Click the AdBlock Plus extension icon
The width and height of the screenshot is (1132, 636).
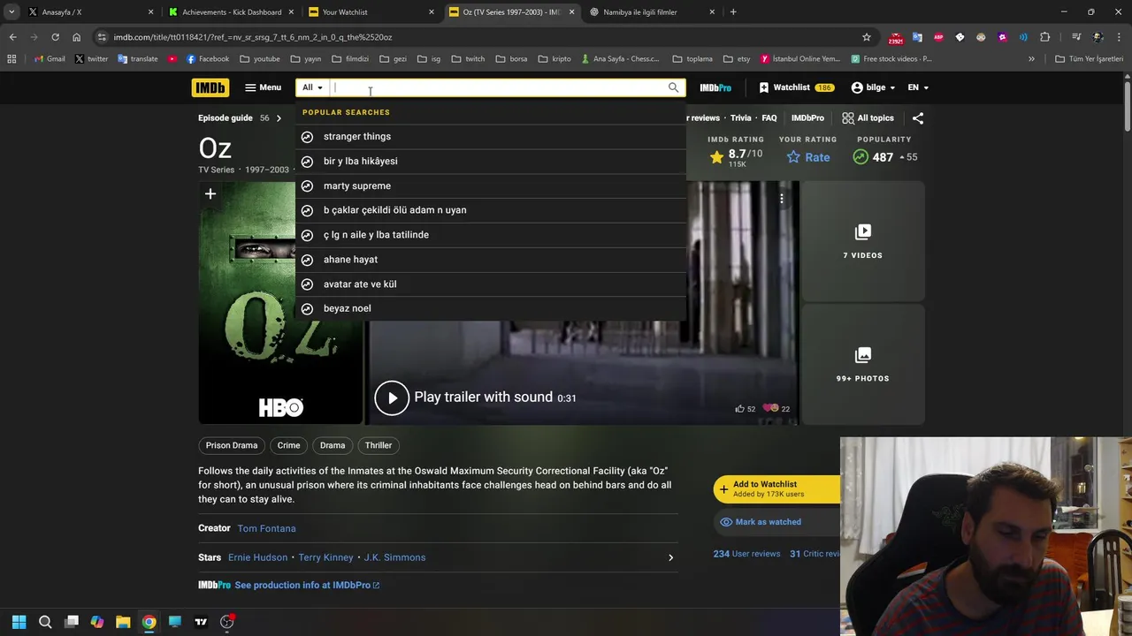point(938,37)
